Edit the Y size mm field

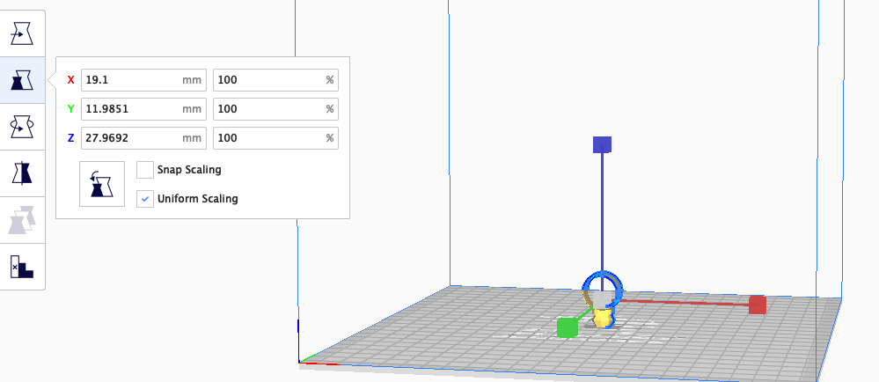(x=143, y=109)
